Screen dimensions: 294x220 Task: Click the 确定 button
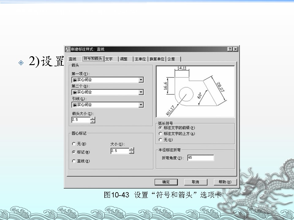pyautogui.click(x=166, y=182)
